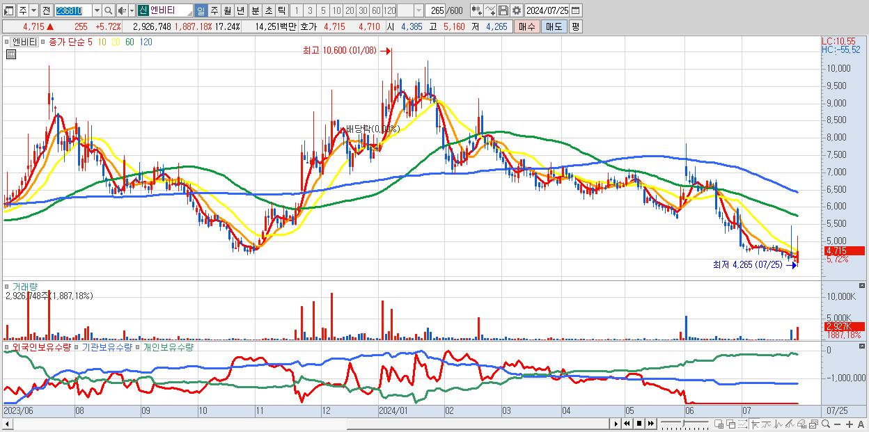Switch to 월 monthly chart period
Viewport: 869px width, 432px height.
point(227,10)
